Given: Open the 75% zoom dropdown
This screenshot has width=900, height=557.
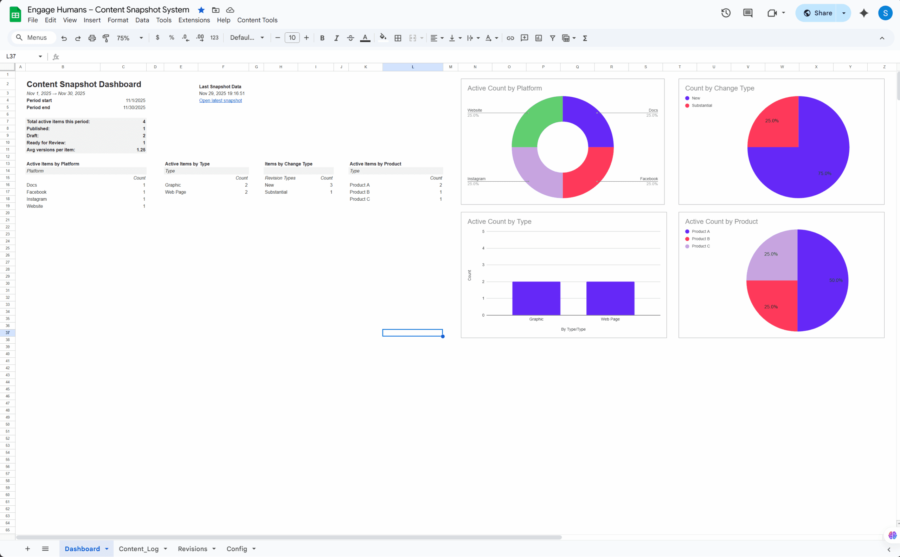Looking at the screenshot, I should (129, 38).
